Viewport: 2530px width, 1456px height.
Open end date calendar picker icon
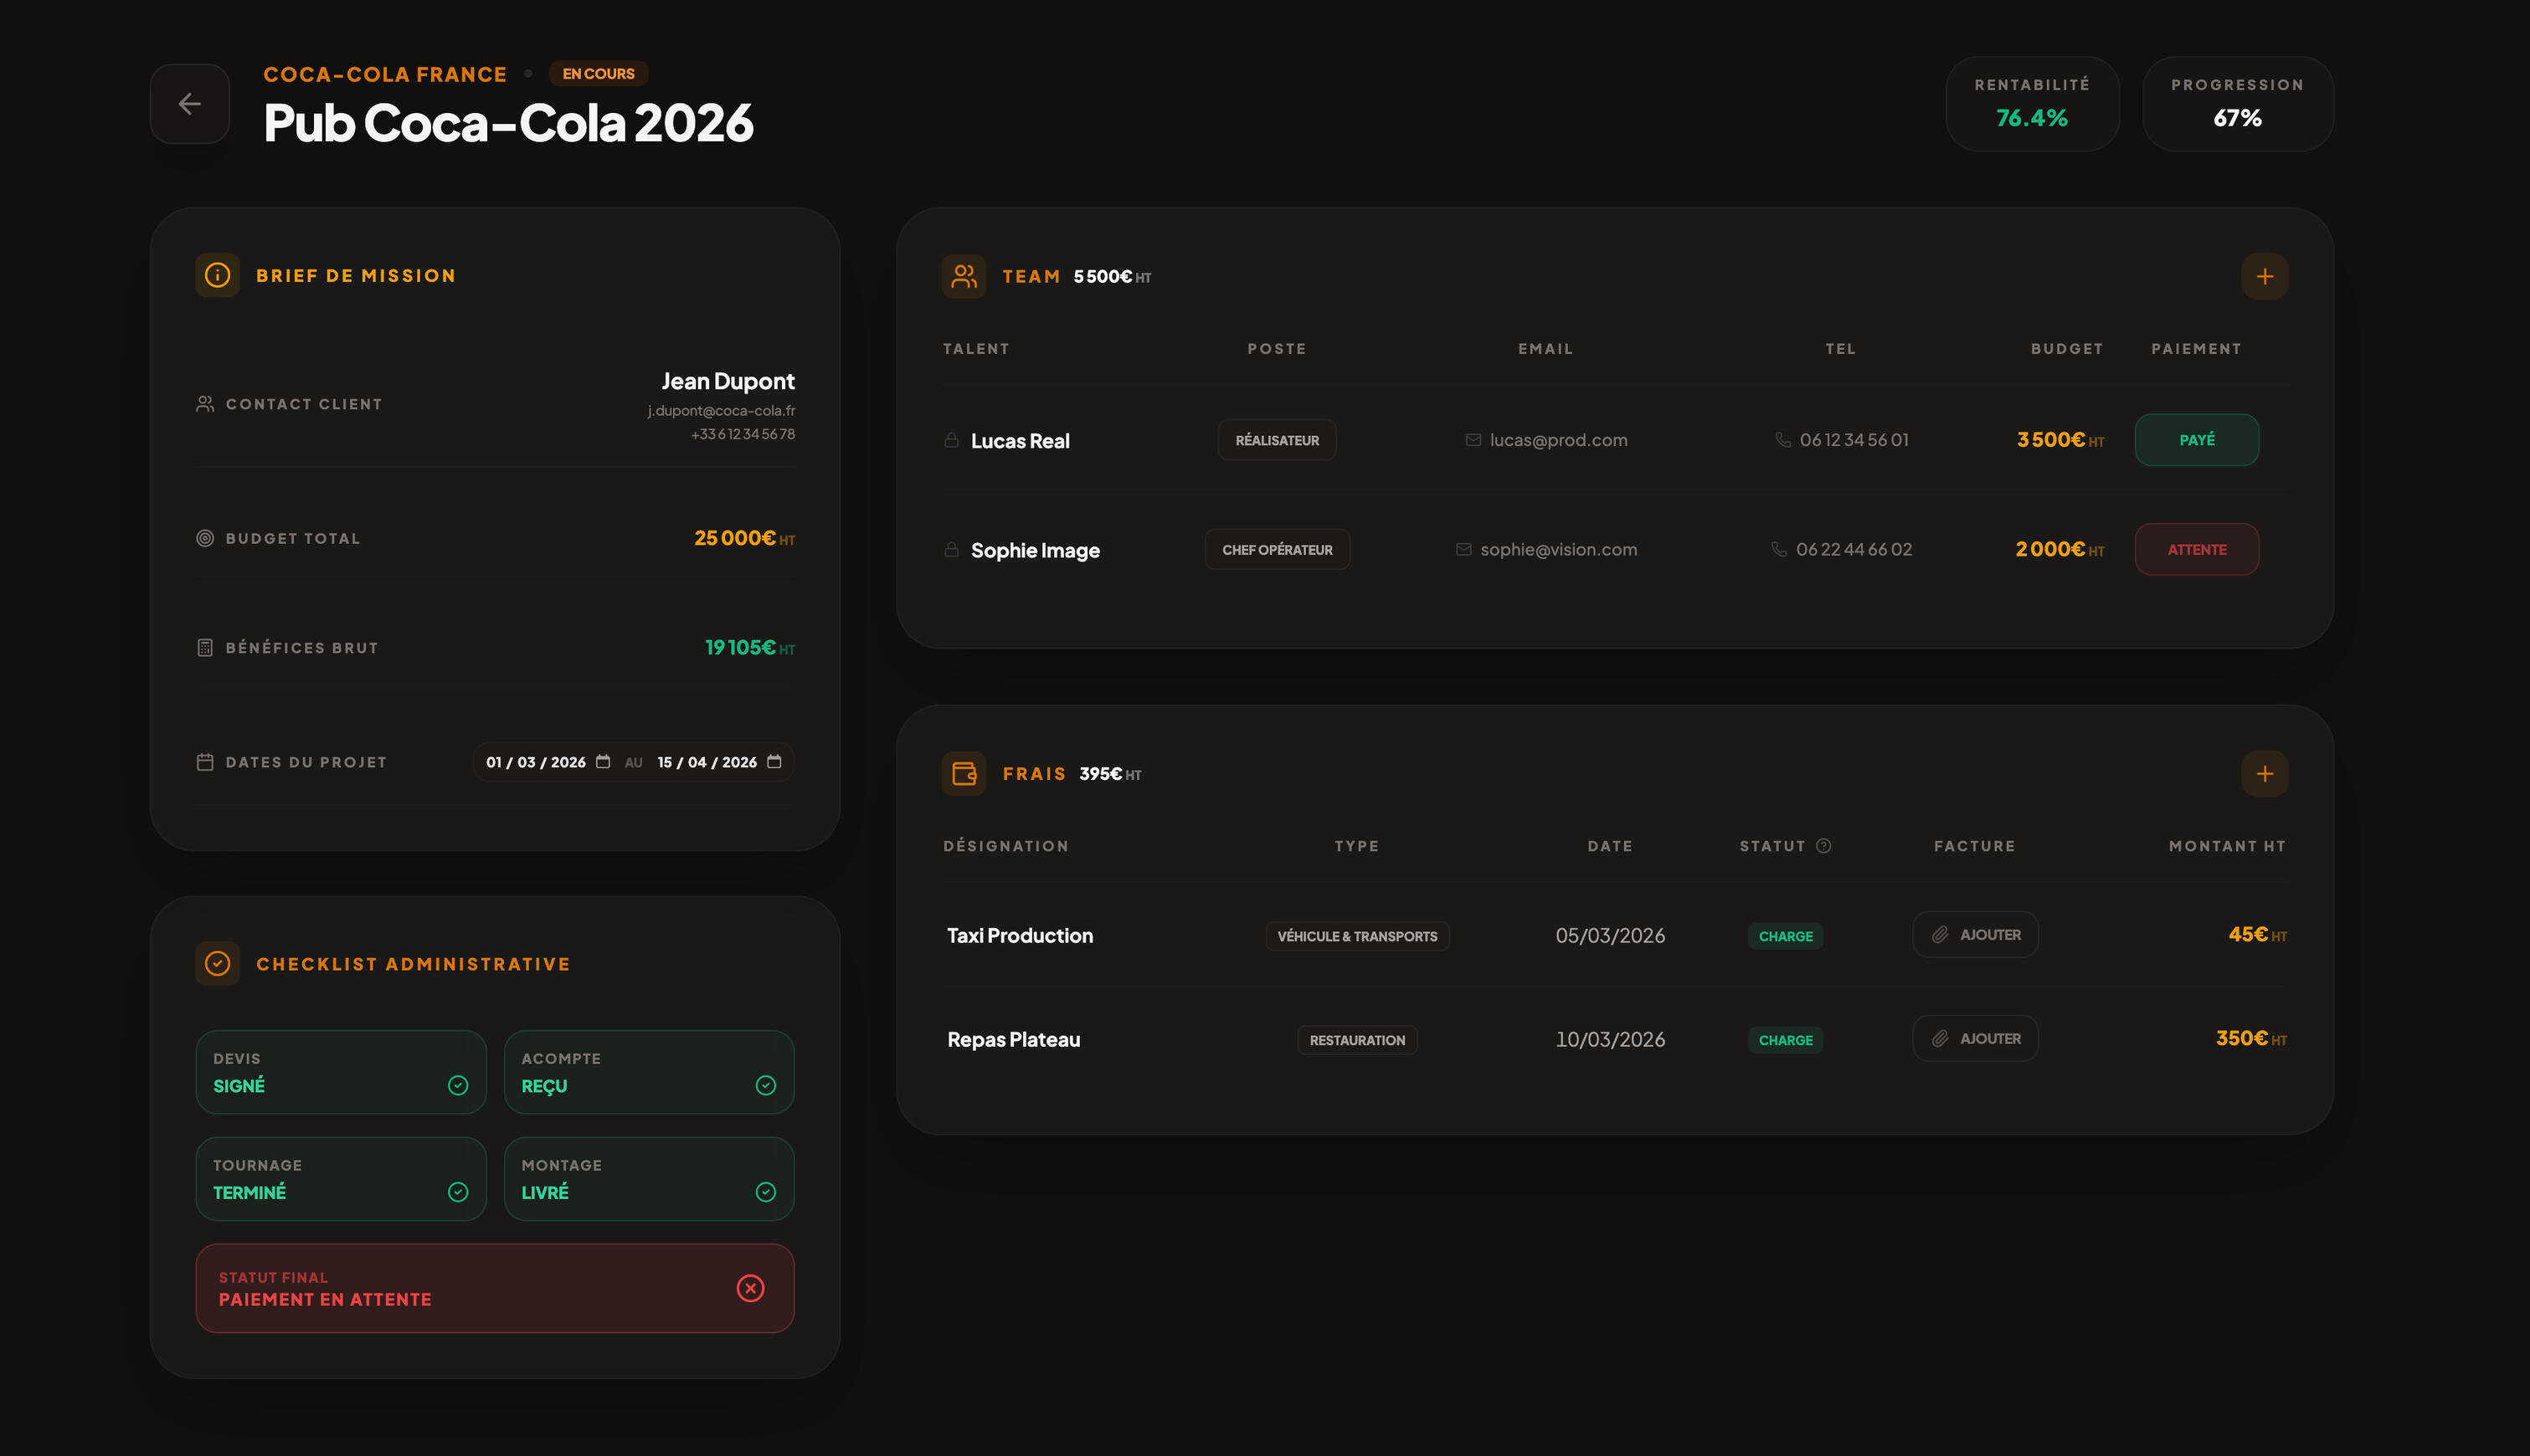(x=774, y=762)
